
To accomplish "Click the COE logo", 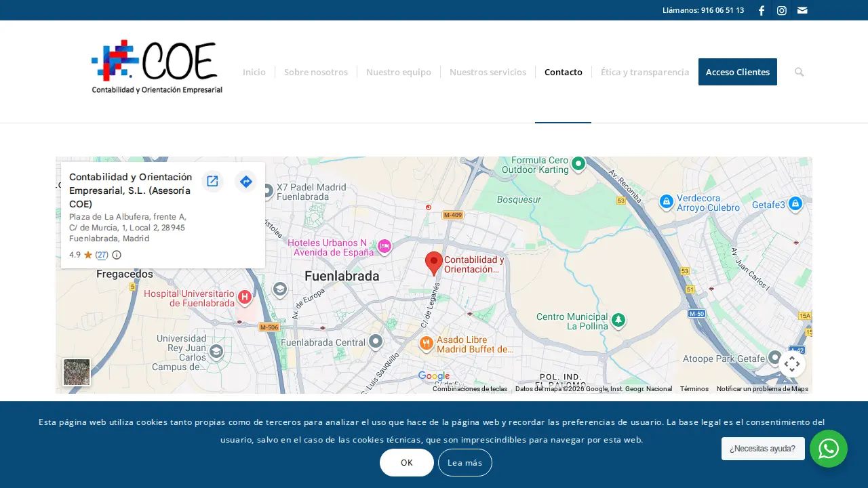I will [157, 66].
